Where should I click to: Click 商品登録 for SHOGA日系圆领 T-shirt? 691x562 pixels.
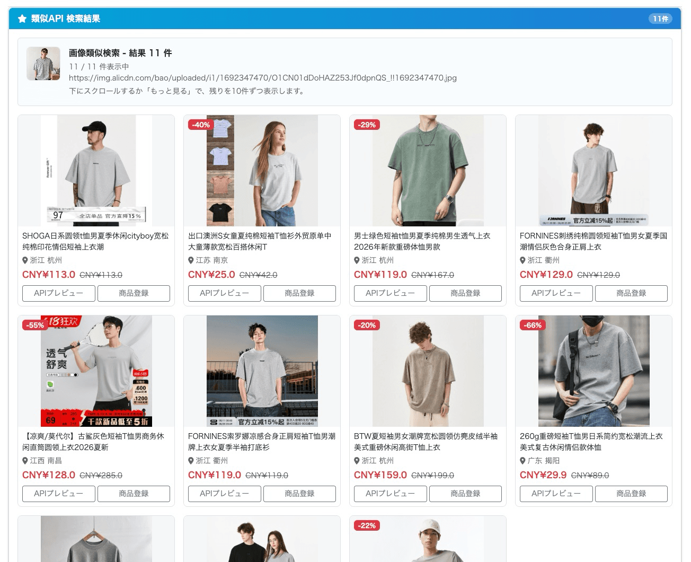pos(134,293)
